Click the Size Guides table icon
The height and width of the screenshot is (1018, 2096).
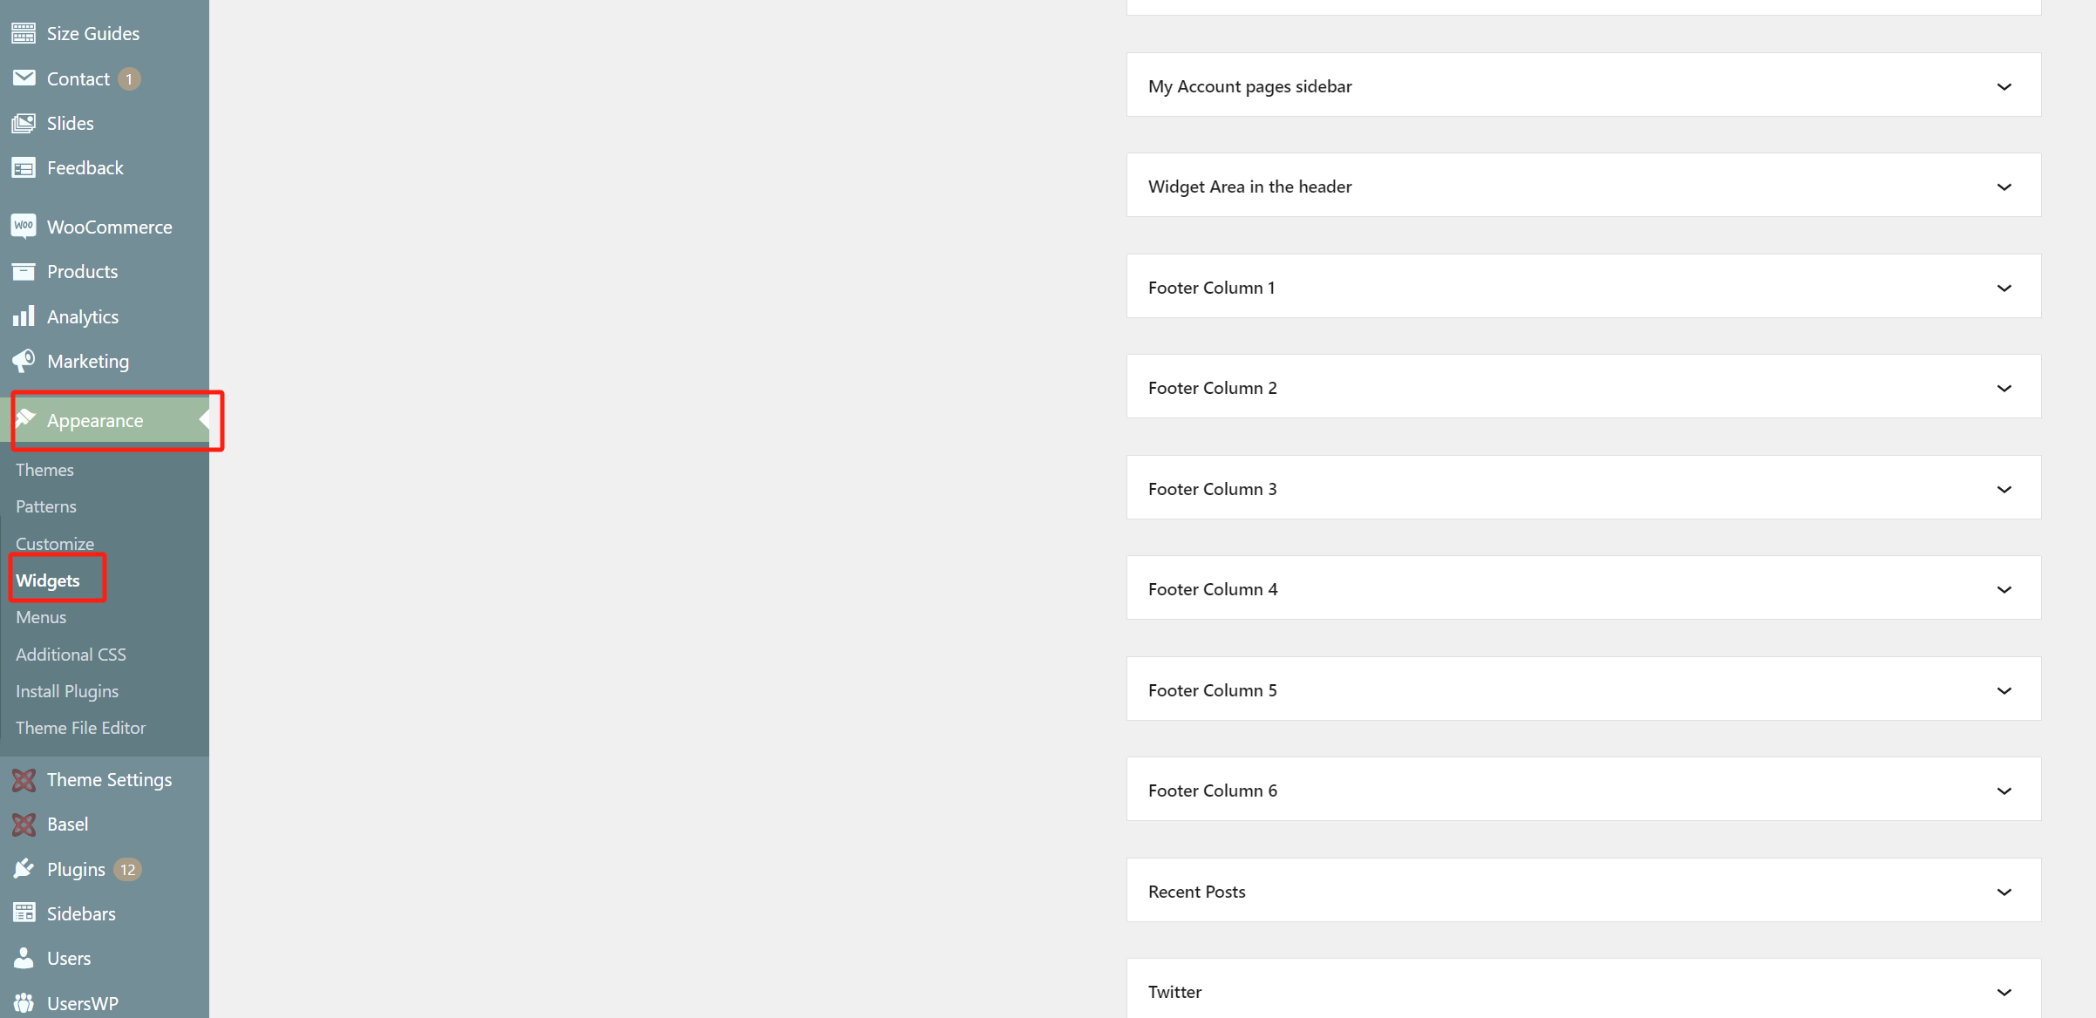tap(24, 33)
